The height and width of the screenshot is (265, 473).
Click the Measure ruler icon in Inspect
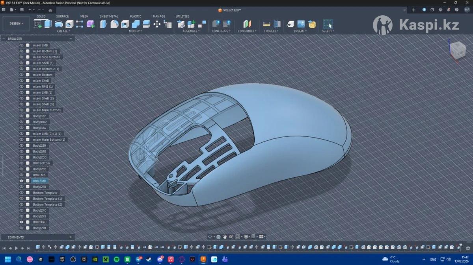tap(266, 24)
